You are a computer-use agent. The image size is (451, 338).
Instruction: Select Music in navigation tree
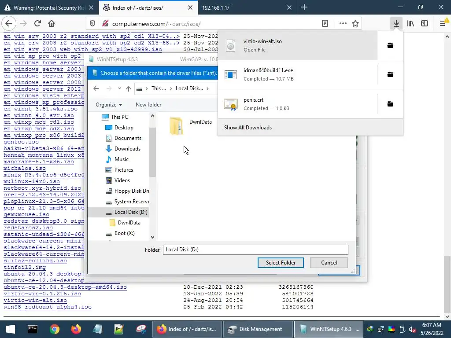tap(122, 159)
